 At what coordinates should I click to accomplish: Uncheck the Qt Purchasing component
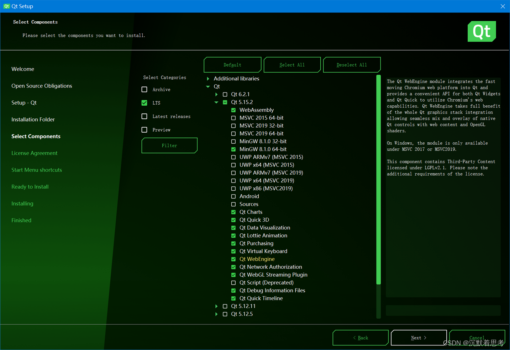(x=233, y=243)
